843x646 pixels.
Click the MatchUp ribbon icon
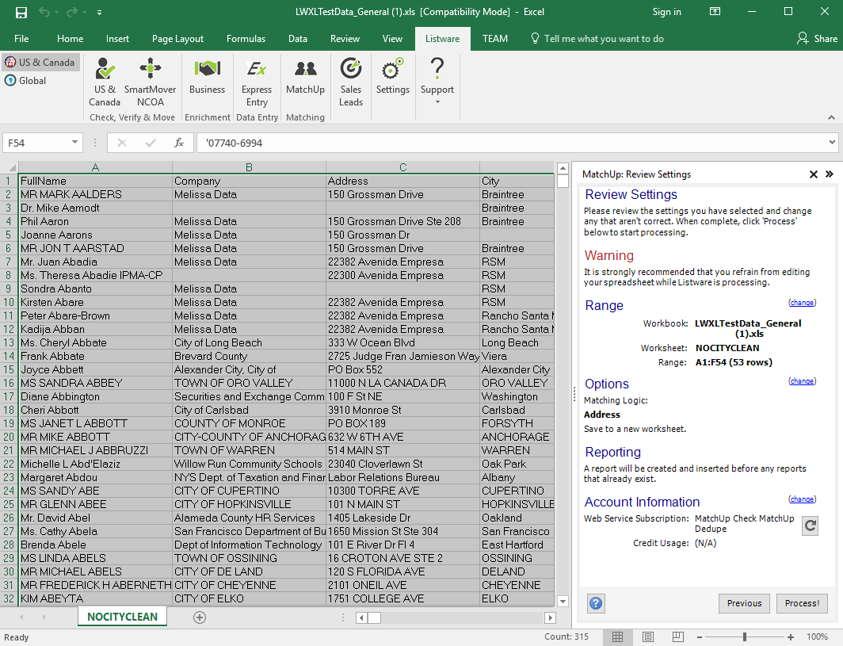tap(305, 78)
